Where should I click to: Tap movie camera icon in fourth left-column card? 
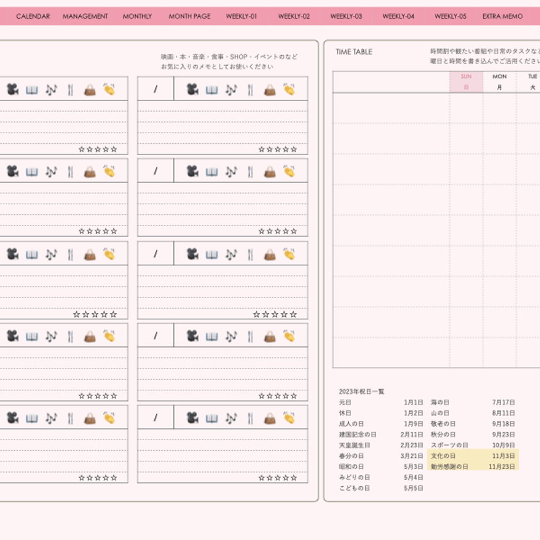pyautogui.click(x=13, y=336)
